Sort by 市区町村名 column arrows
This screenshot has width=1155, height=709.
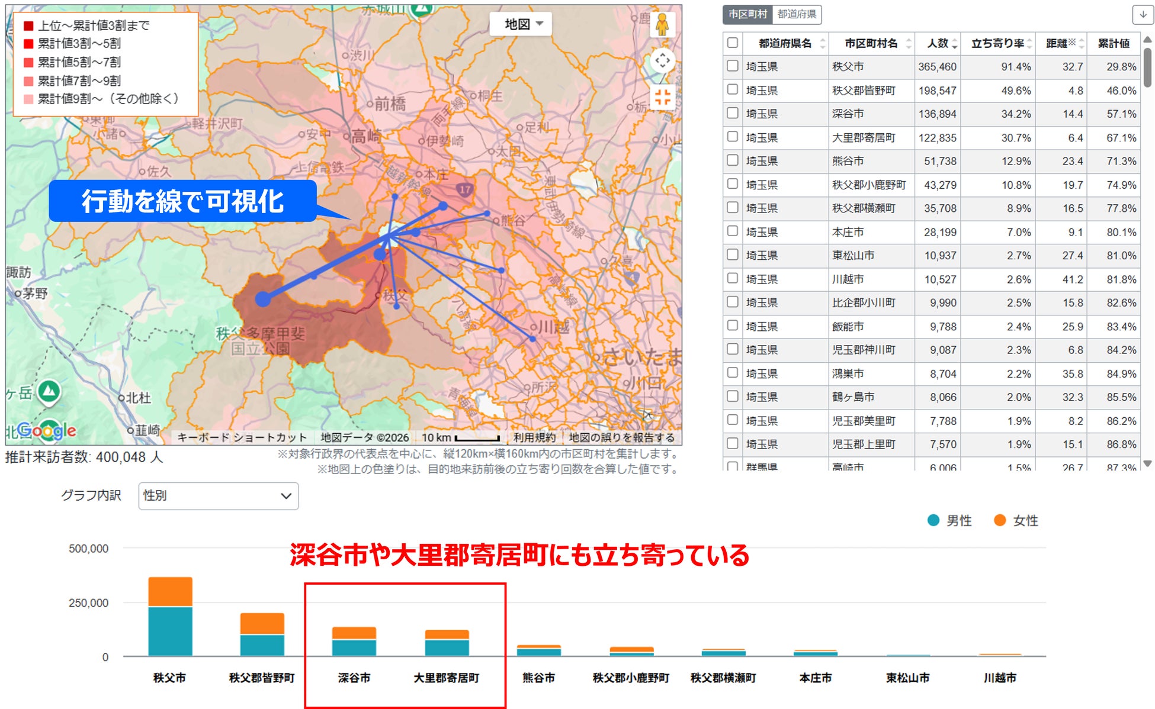(x=909, y=44)
